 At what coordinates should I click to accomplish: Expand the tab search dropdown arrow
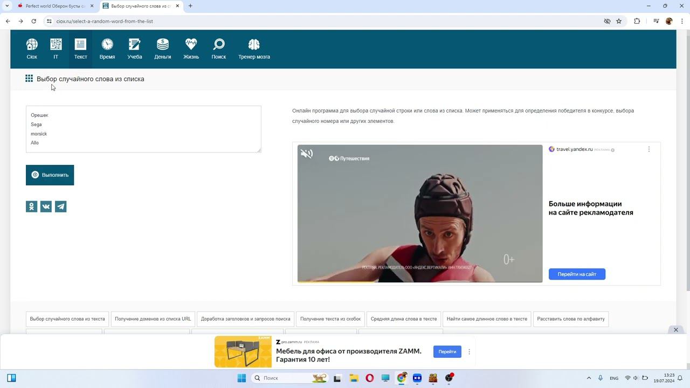click(7, 6)
